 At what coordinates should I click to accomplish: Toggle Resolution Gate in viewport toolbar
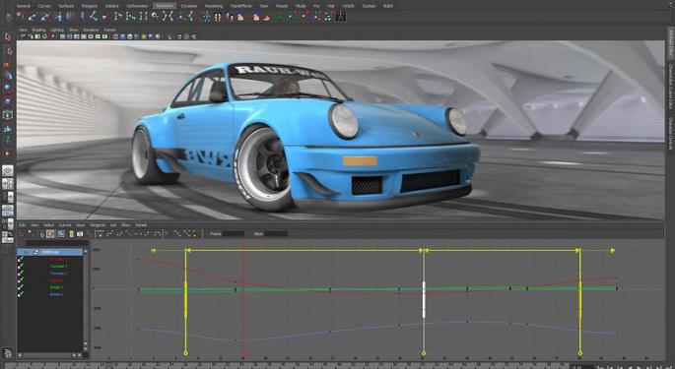(x=76, y=36)
